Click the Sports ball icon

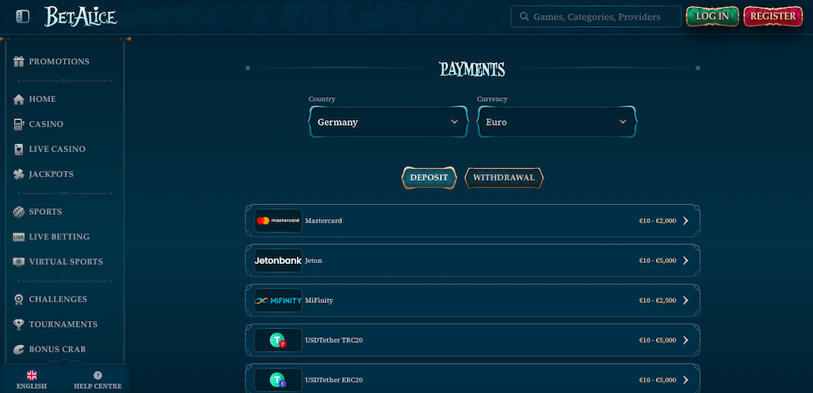(19, 212)
